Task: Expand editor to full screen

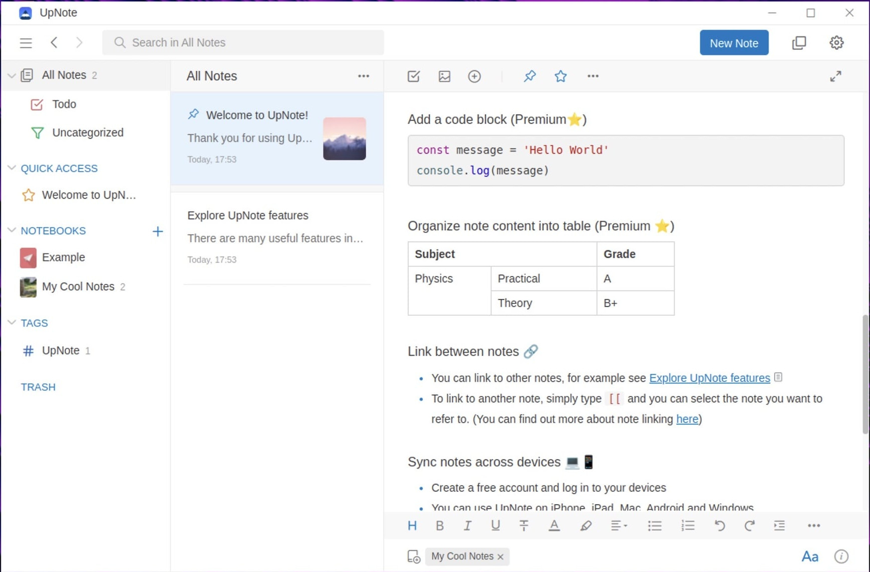Action: [835, 76]
